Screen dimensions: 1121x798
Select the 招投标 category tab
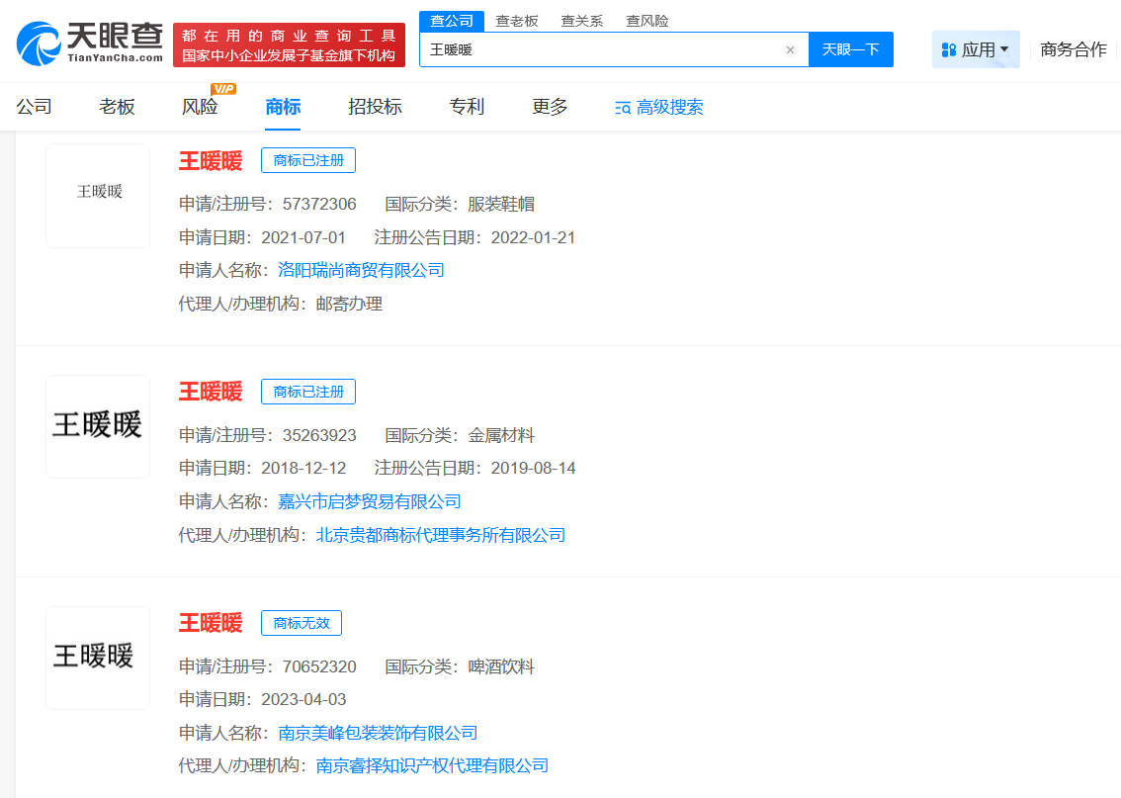tap(375, 107)
